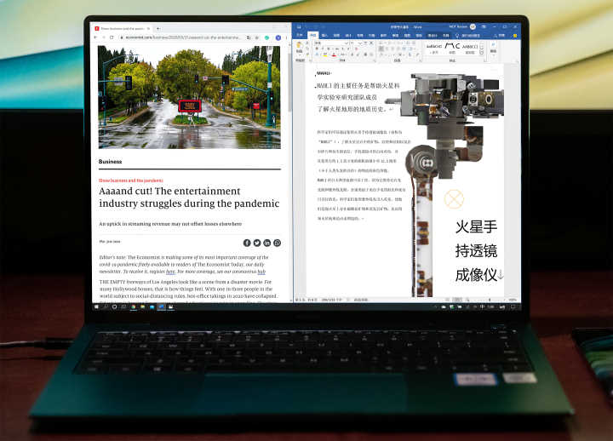Share the article on Twitter
This screenshot has height=441, width=613.
coord(257,243)
